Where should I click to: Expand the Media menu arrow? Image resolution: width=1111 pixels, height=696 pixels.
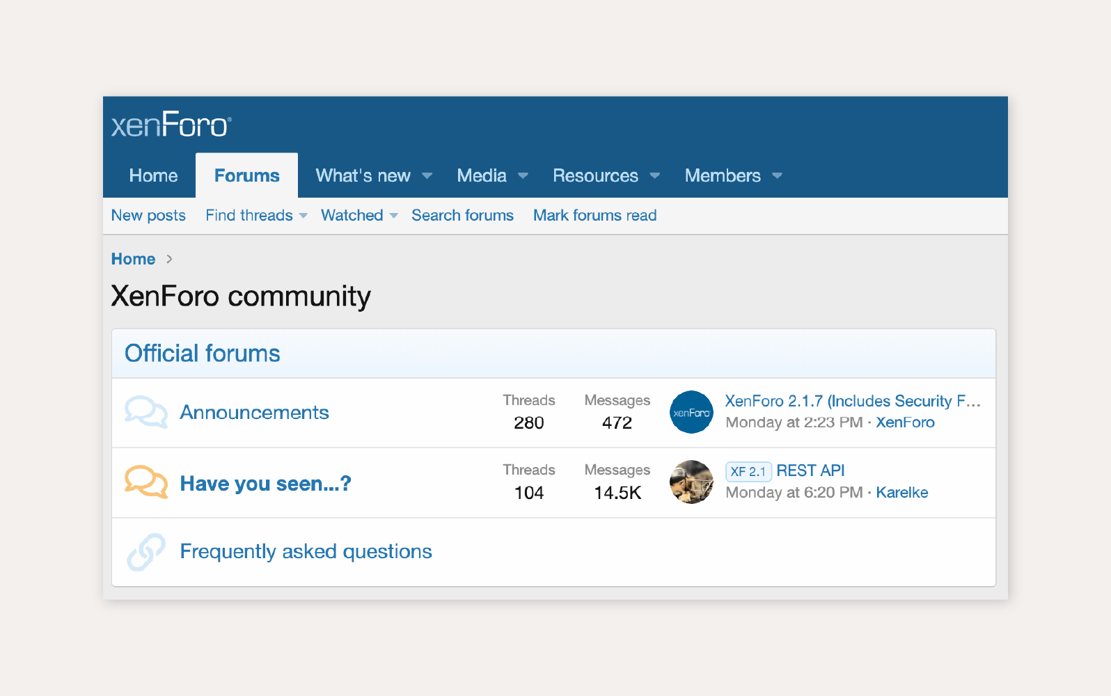click(523, 176)
